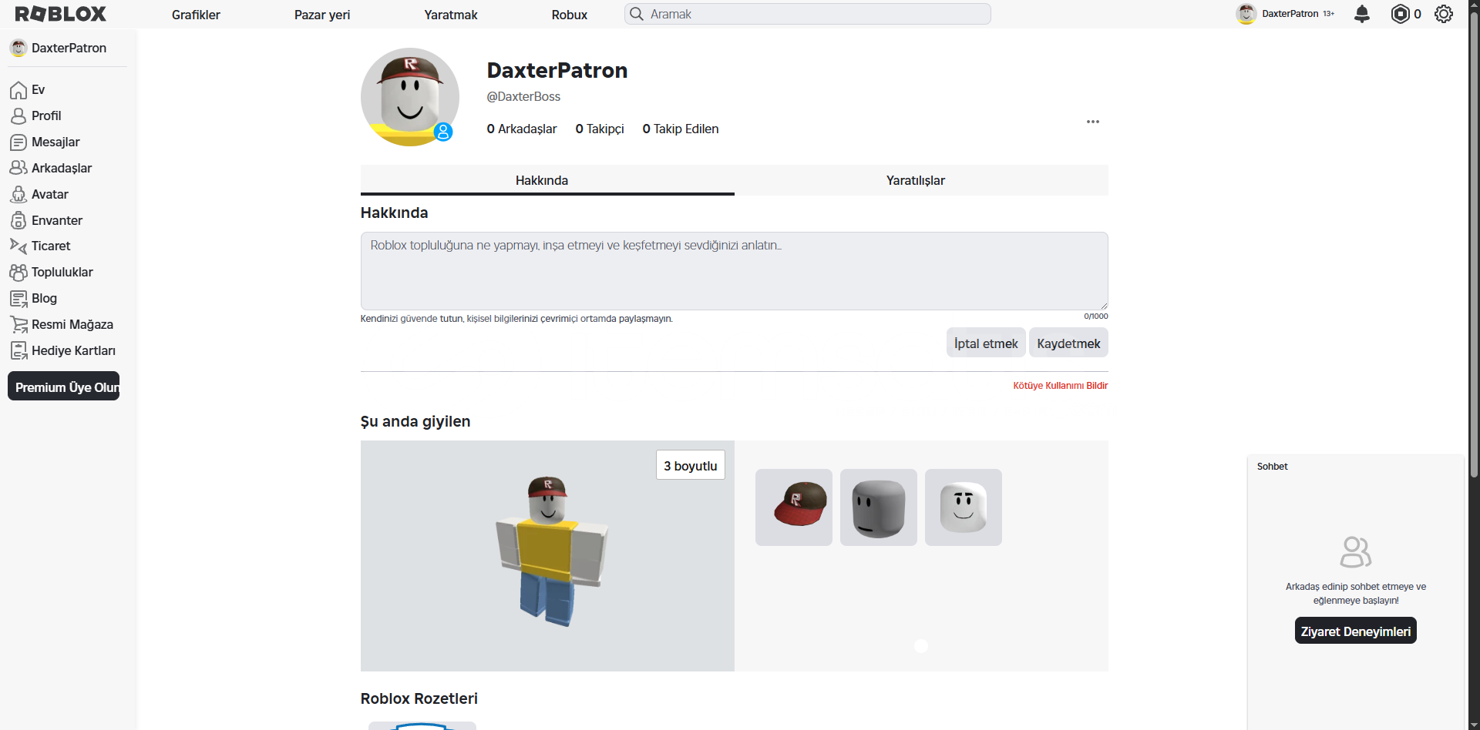The height and width of the screenshot is (730, 1480).
Task: Click the Envanter backpack icon
Action: (18, 220)
